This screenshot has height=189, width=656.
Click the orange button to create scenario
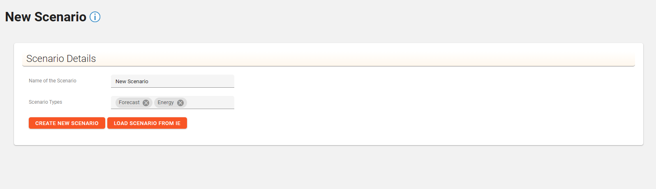click(x=67, y=123)
